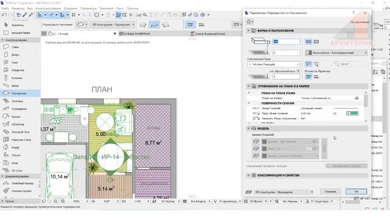
Task: Click the offset to home story field
Action: click(x=286, y=53)
